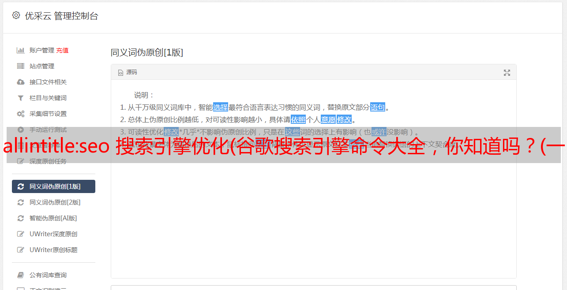567x290 pixels.
Task: Click the 源码 source code icon
Action: (x=120, y=73)
